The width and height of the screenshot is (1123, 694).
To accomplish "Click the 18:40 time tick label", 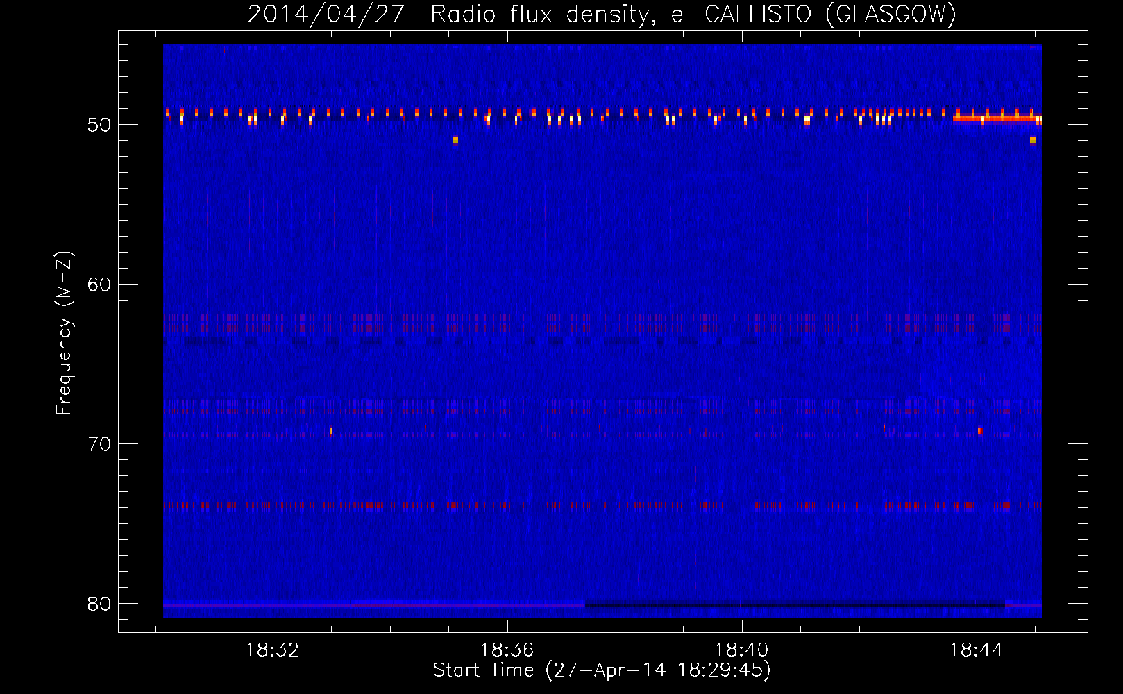I will click(x=742, y=650).
